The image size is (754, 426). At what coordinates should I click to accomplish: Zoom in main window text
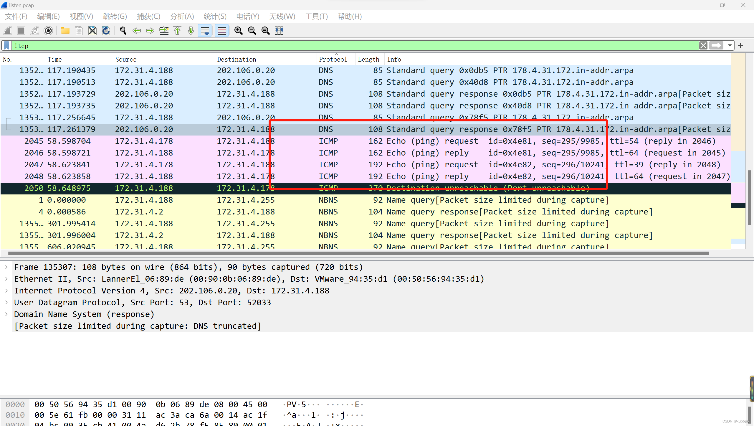pos(238,31)
